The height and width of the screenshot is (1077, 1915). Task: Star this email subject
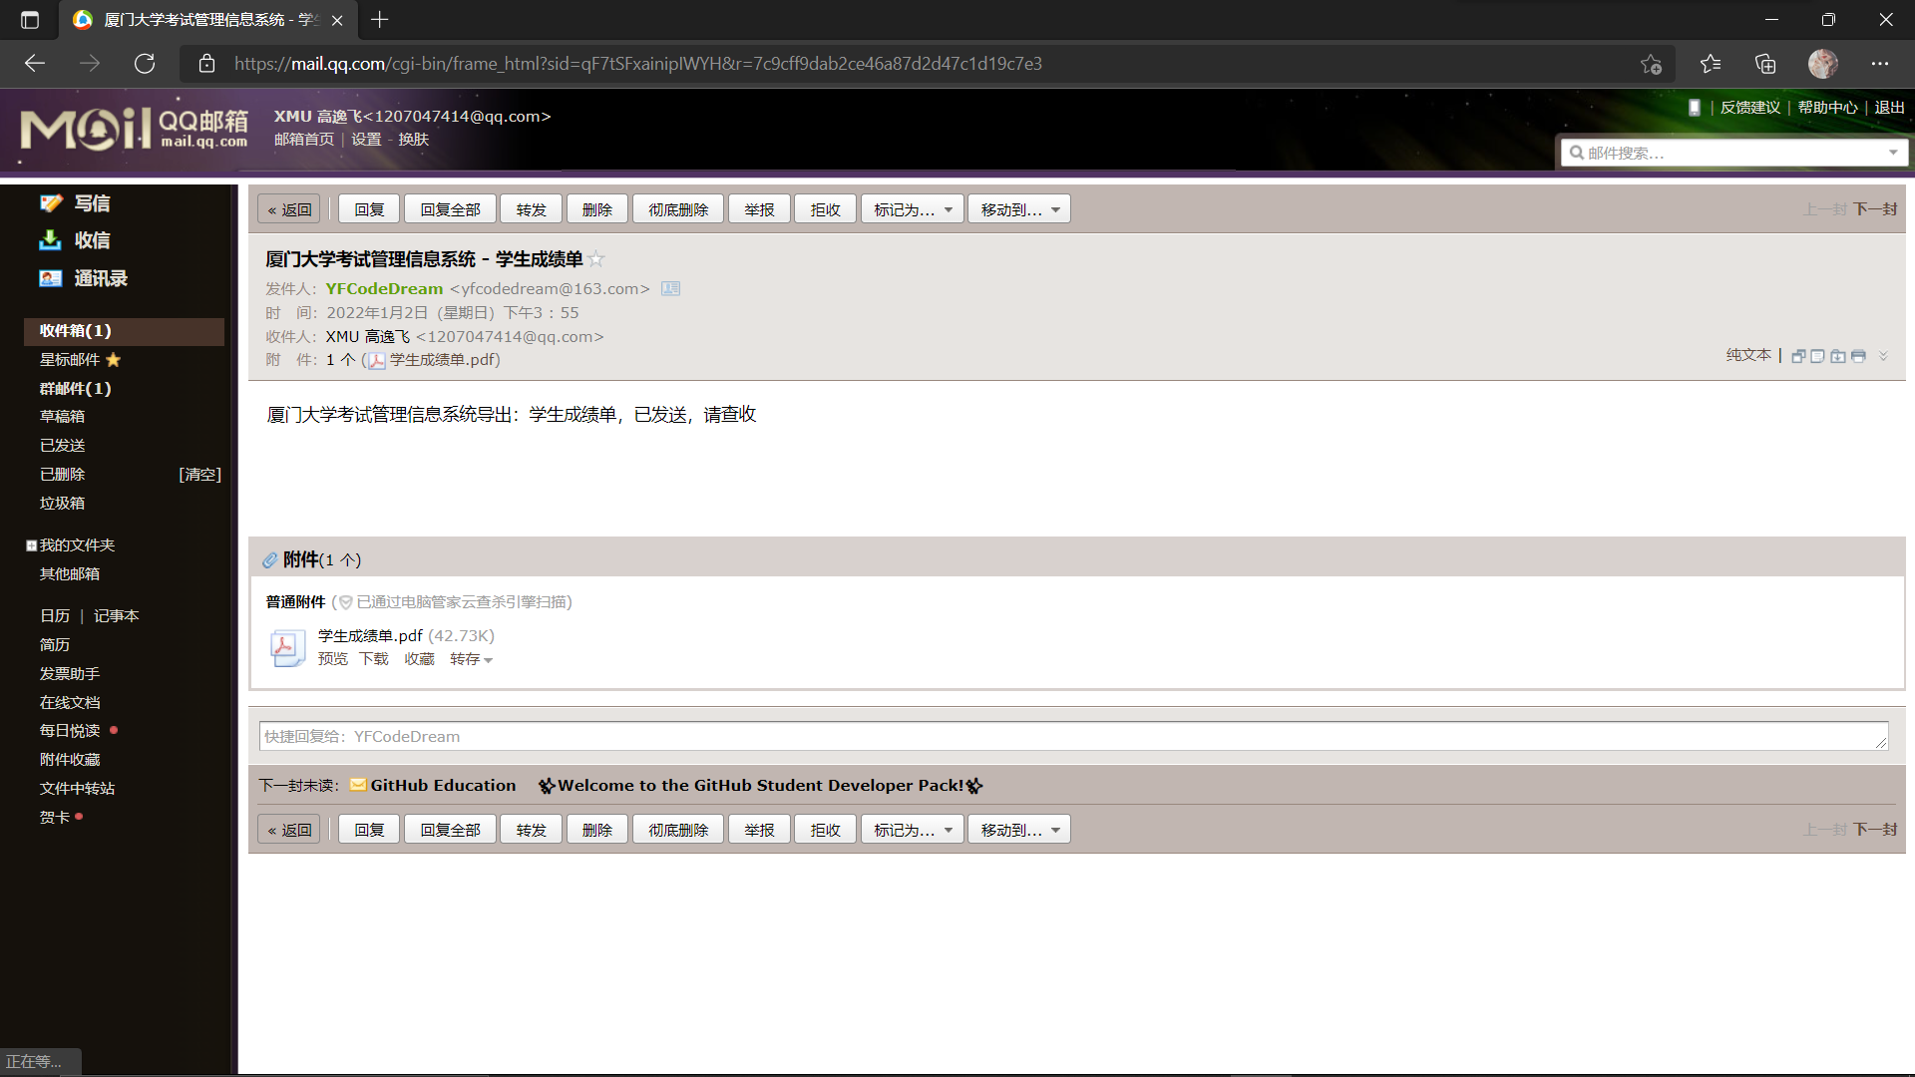pos(596,259)
